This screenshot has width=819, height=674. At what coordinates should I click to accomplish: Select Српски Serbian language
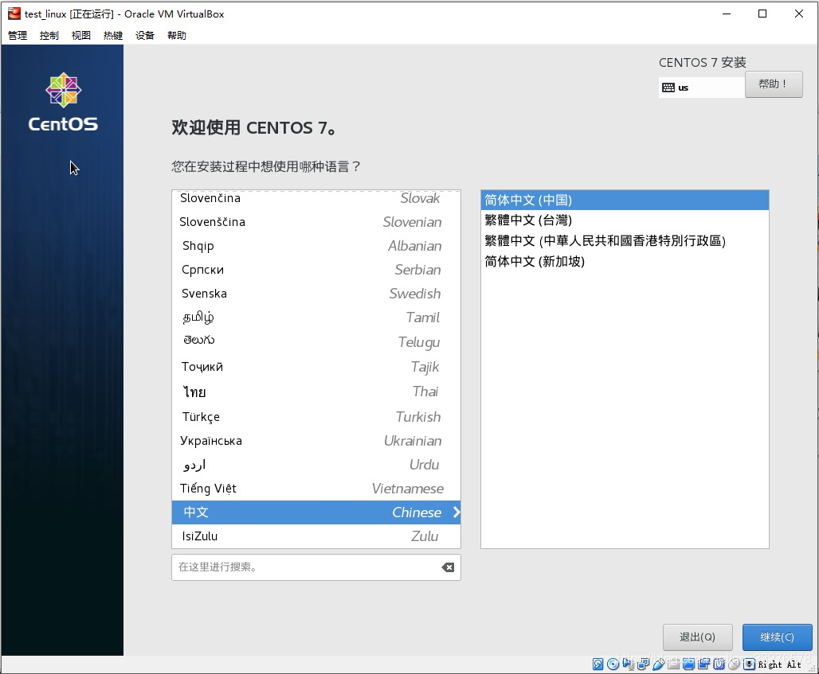point(316,270)
